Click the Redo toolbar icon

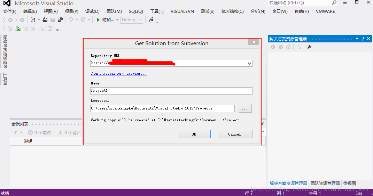pyautogui.click(x=83, y=20)
